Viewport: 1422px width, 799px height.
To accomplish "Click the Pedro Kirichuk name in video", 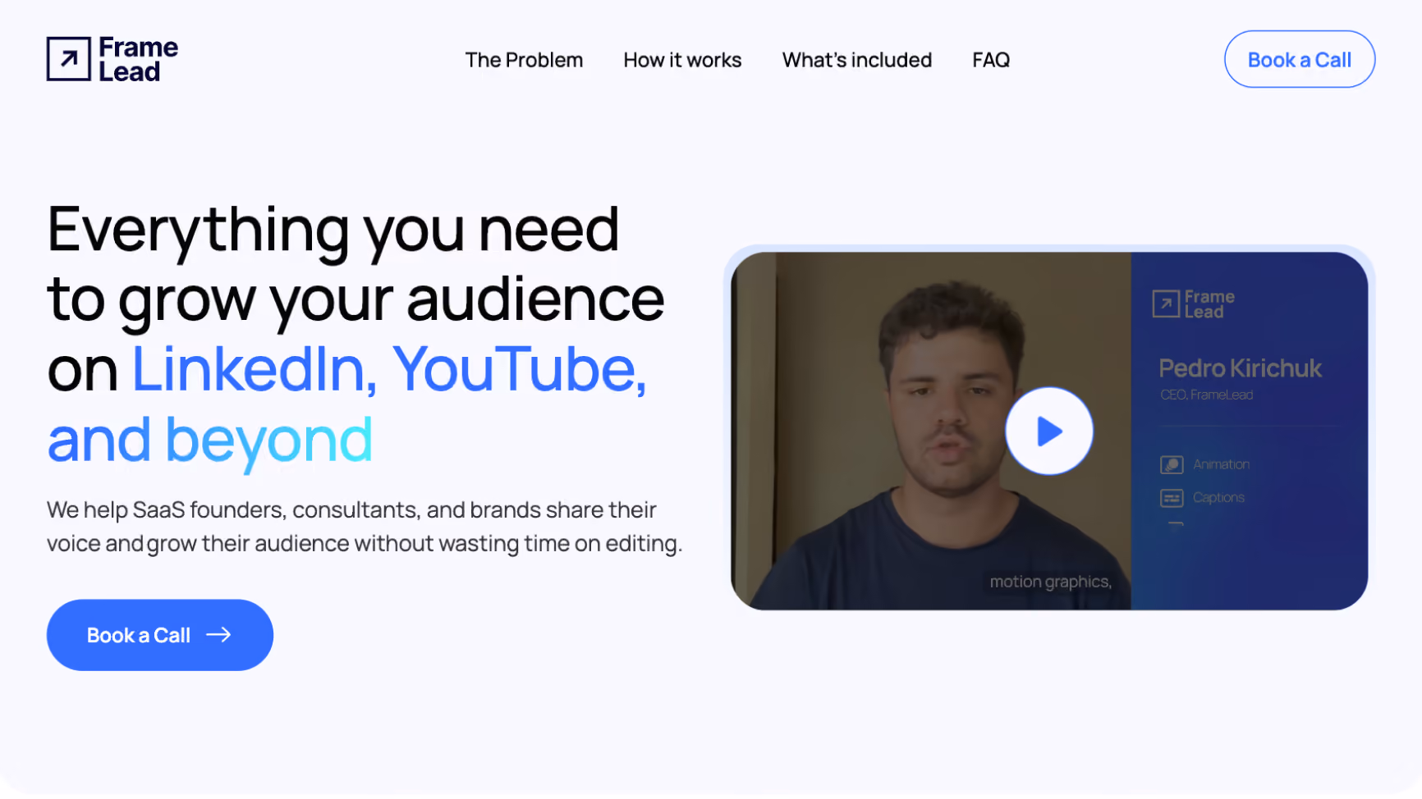I will click(1240, 368).
